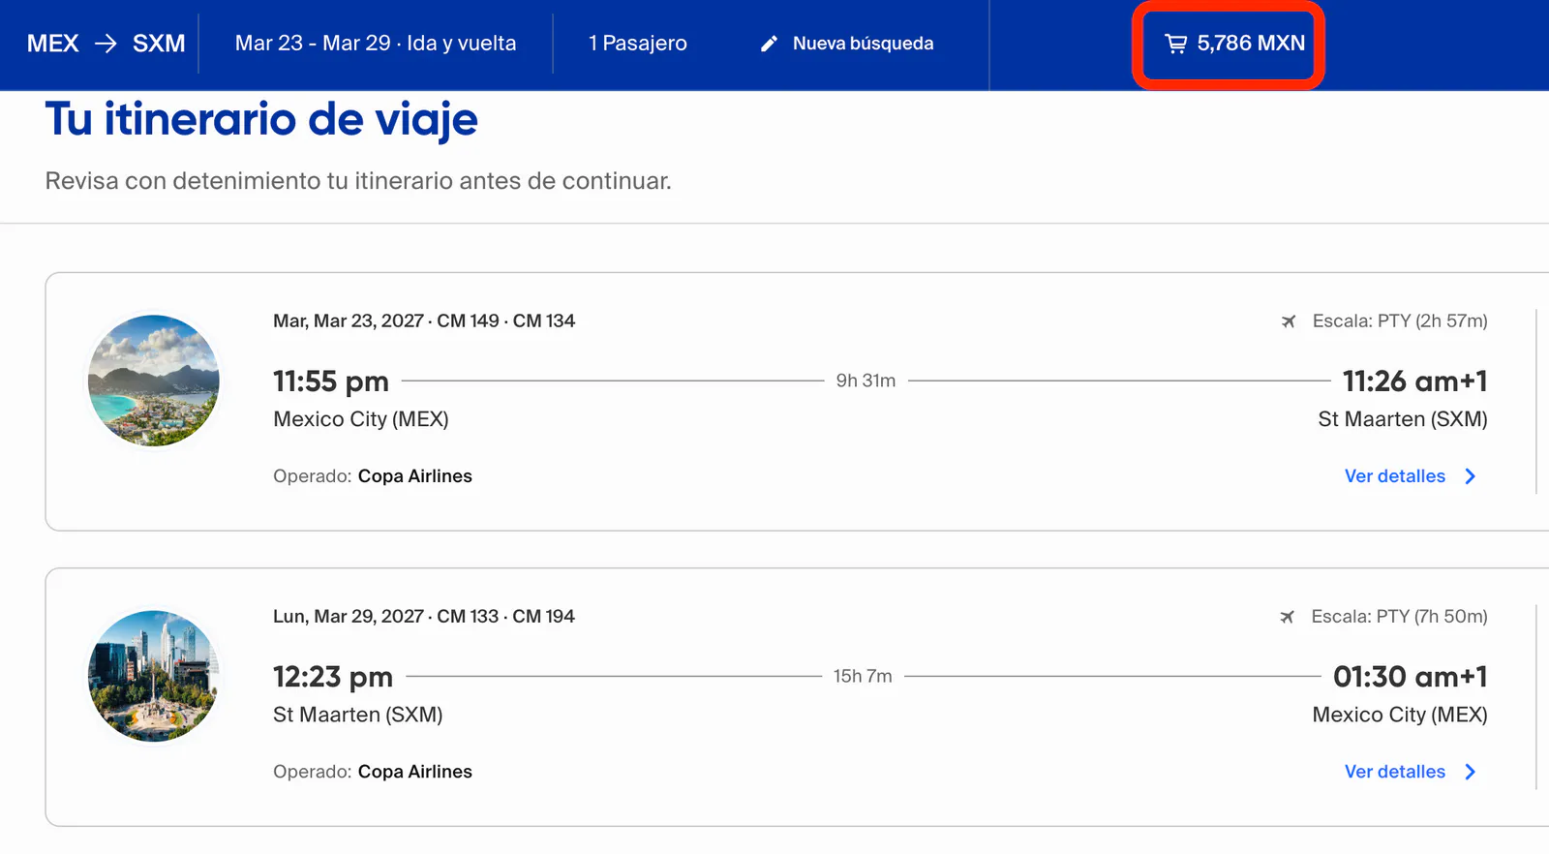The image size is (1549, 854).
Task: Click the 5,786 MXN cart total
Action: click(x=1251, y=44)
